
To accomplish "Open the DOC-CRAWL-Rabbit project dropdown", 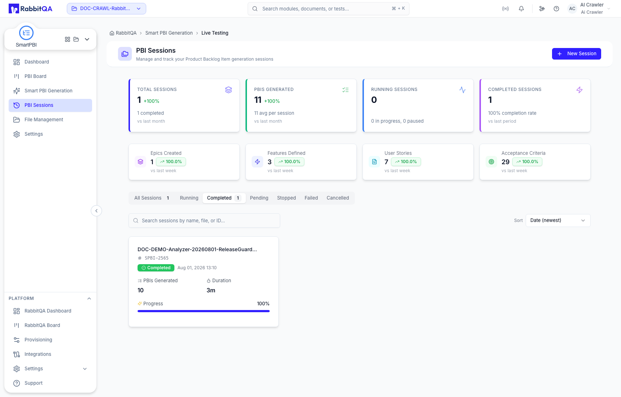I will (x=107, y=9).
